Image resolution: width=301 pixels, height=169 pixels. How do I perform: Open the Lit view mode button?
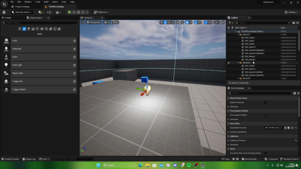pos(107,23)
